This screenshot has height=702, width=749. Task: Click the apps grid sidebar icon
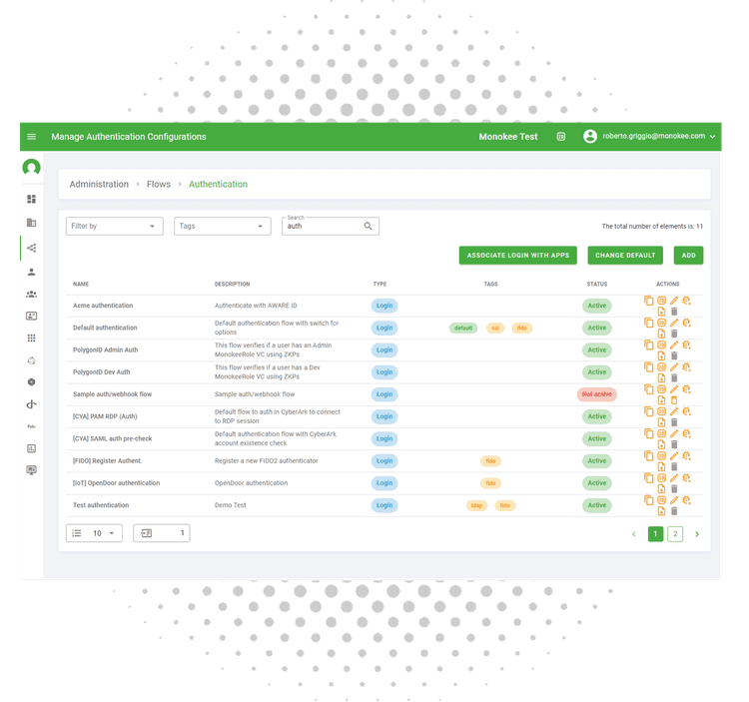[x=32, y=339]
